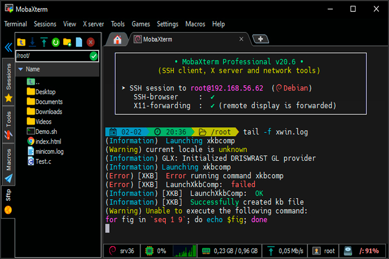389x259 pixels.
Task: Select the Desktop folder
Action: click(x=41, y=92)
